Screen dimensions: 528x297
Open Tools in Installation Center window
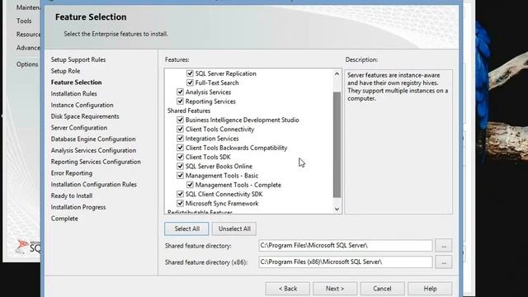(24, 21)
